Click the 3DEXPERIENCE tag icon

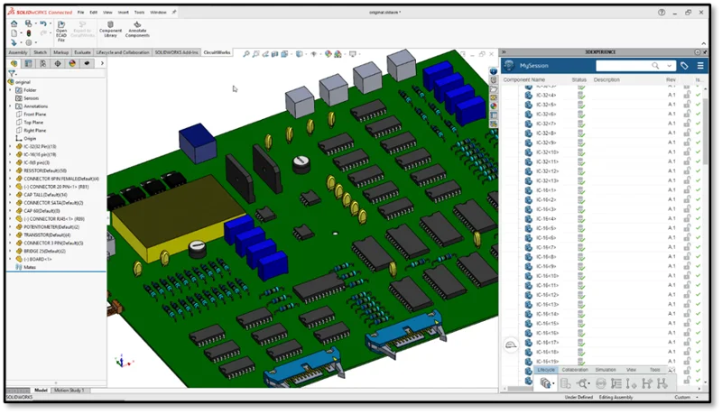point(684,66)
